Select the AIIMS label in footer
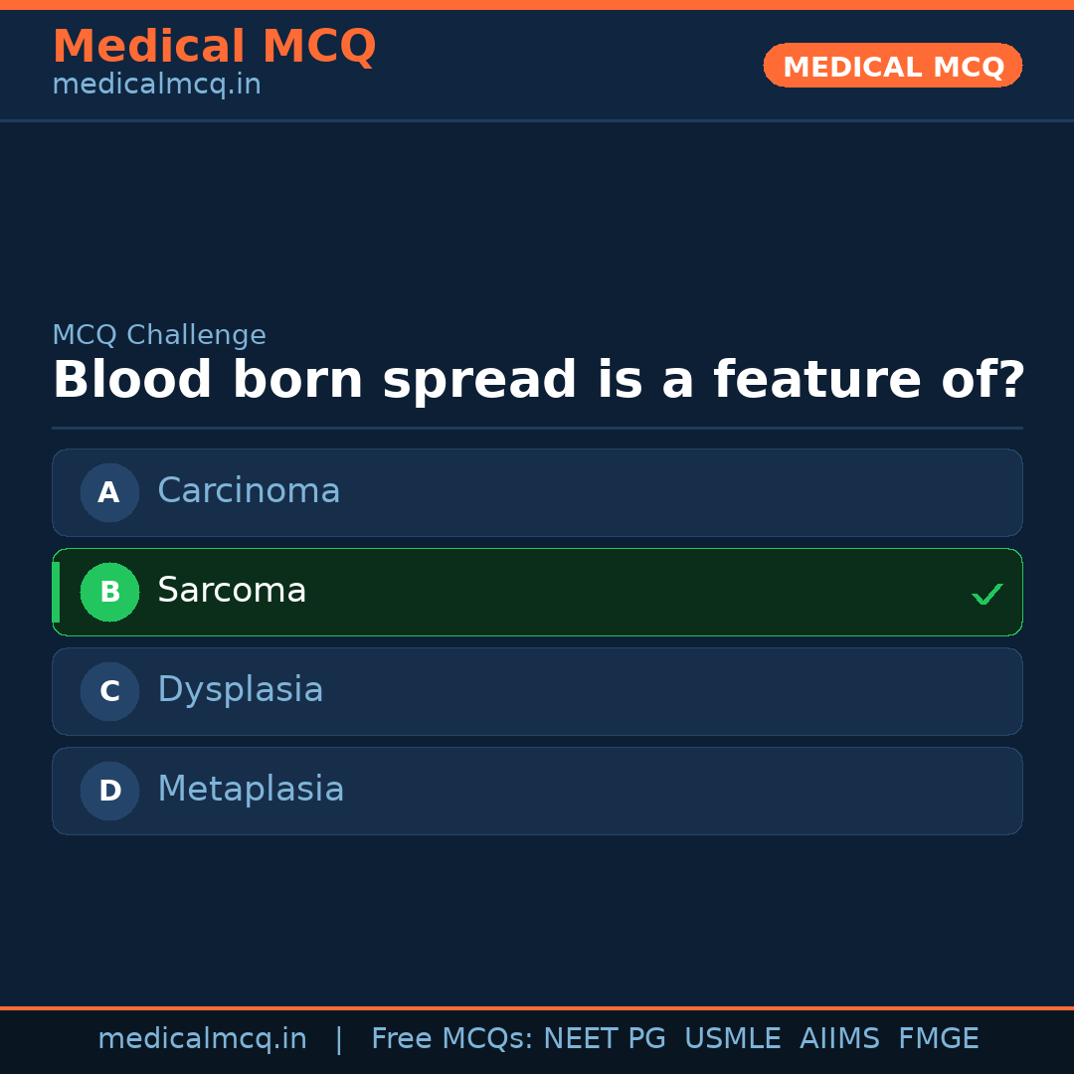This screenshot has width=1074, height=1074. click(840, 1038)
